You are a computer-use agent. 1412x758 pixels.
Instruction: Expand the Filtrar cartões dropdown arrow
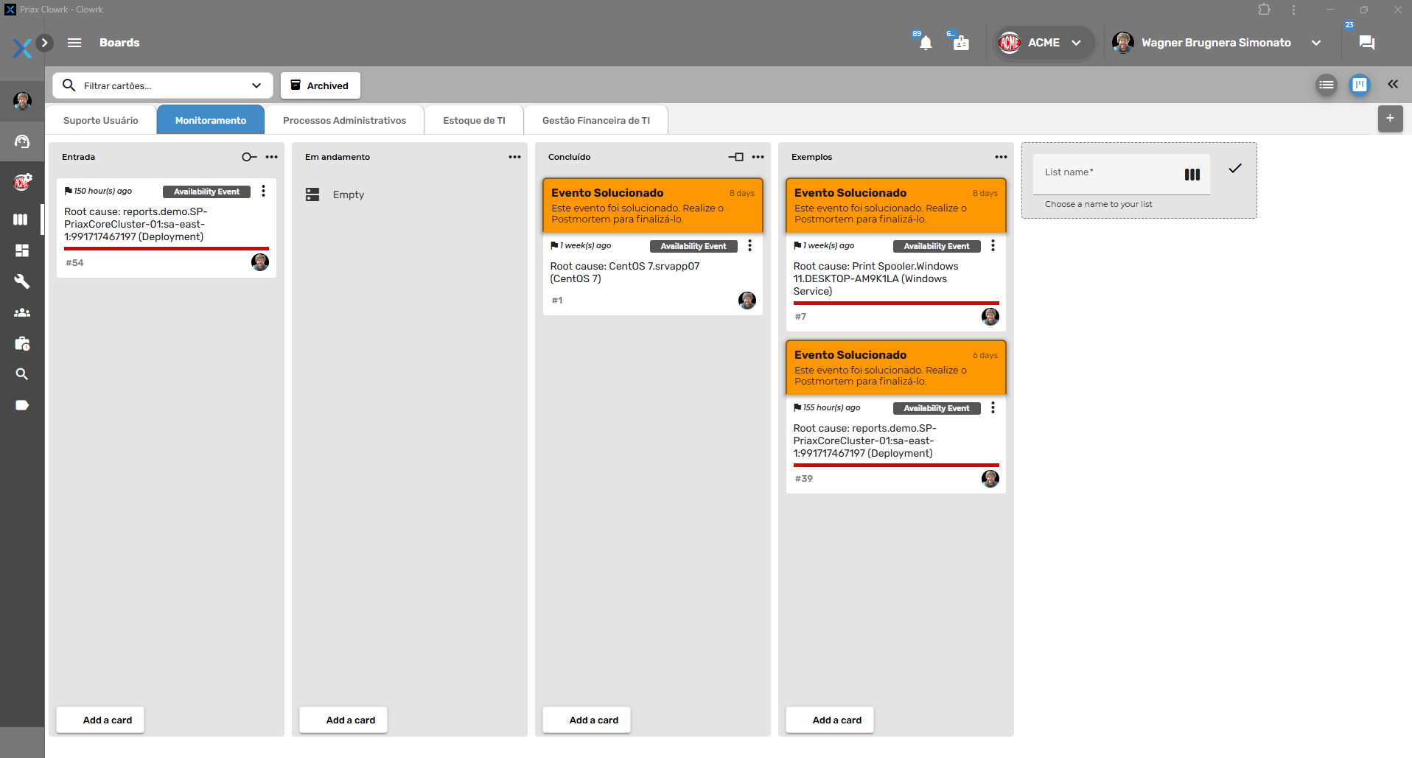tap(256, 85)
